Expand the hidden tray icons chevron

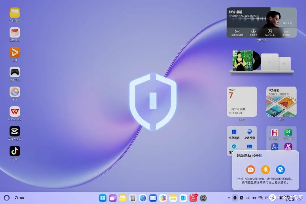229,198
